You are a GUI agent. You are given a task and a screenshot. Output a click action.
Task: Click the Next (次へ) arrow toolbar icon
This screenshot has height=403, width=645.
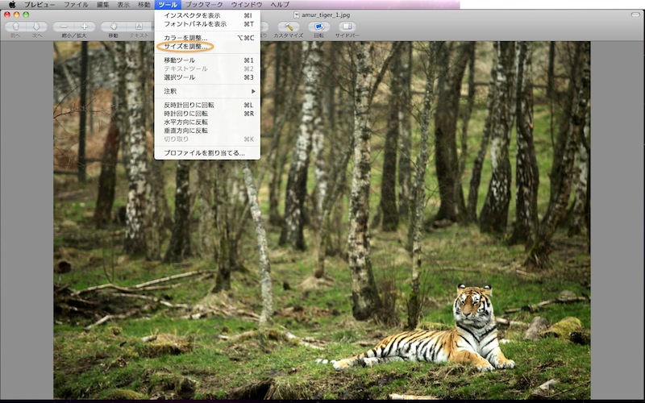pyautogui.click(x=37, y=27)
